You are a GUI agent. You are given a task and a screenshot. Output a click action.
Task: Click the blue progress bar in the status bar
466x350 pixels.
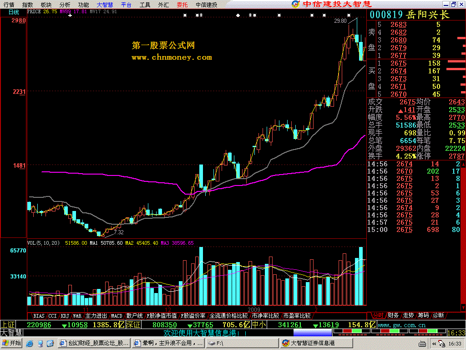pos(312,333)
